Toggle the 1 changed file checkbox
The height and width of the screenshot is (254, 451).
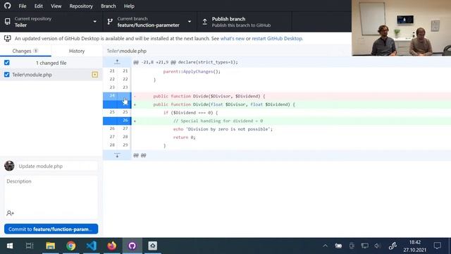6,63
